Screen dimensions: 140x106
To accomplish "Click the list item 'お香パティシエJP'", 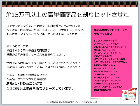I will [x=104, y=56].
